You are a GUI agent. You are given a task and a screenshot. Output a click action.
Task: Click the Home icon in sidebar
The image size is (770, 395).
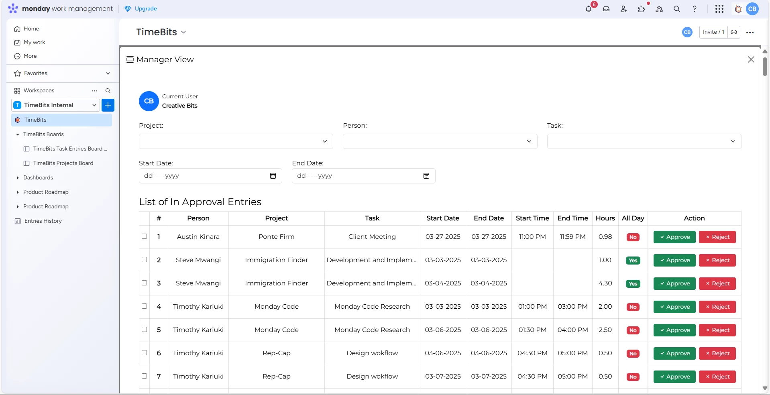17,29
